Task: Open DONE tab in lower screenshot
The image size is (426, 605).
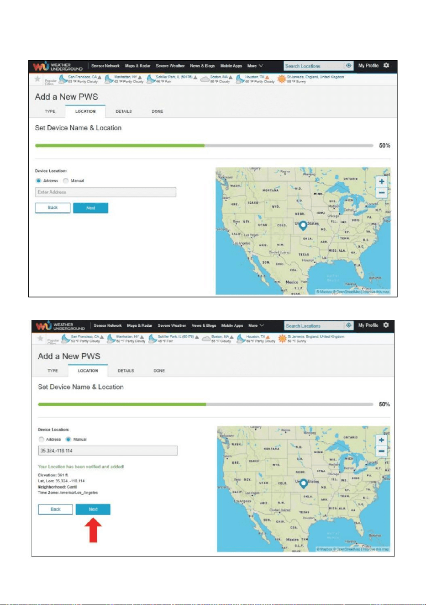Action: click(x=159, y=371)
